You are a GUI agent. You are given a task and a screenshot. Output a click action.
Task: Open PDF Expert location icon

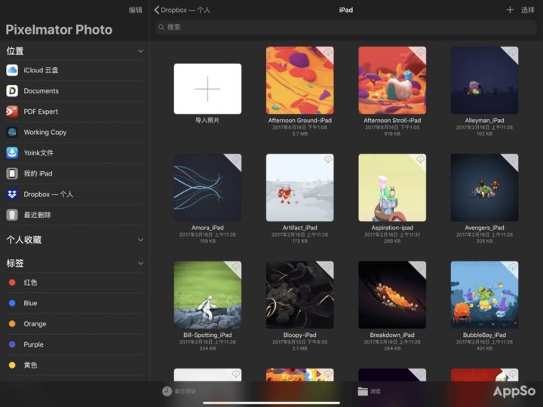12,112
